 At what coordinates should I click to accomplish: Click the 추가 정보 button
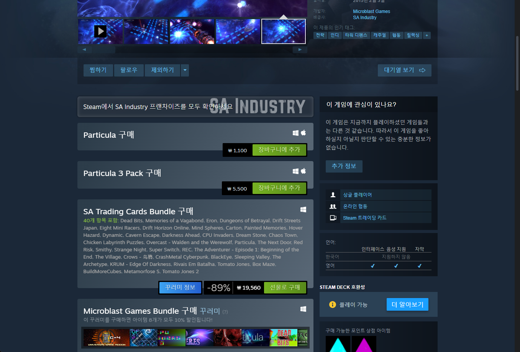pos(344,166)
